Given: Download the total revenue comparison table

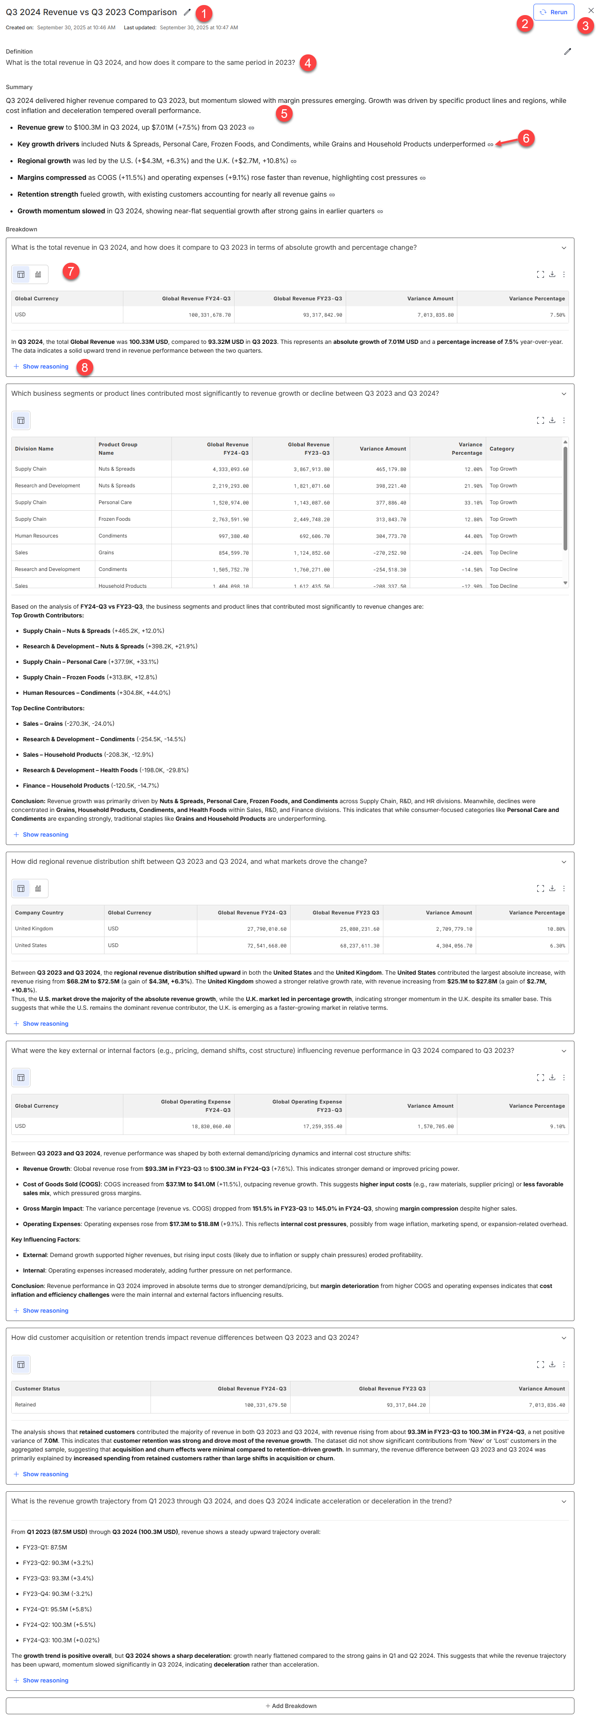Looking at the screenshot, I should 552,274.
